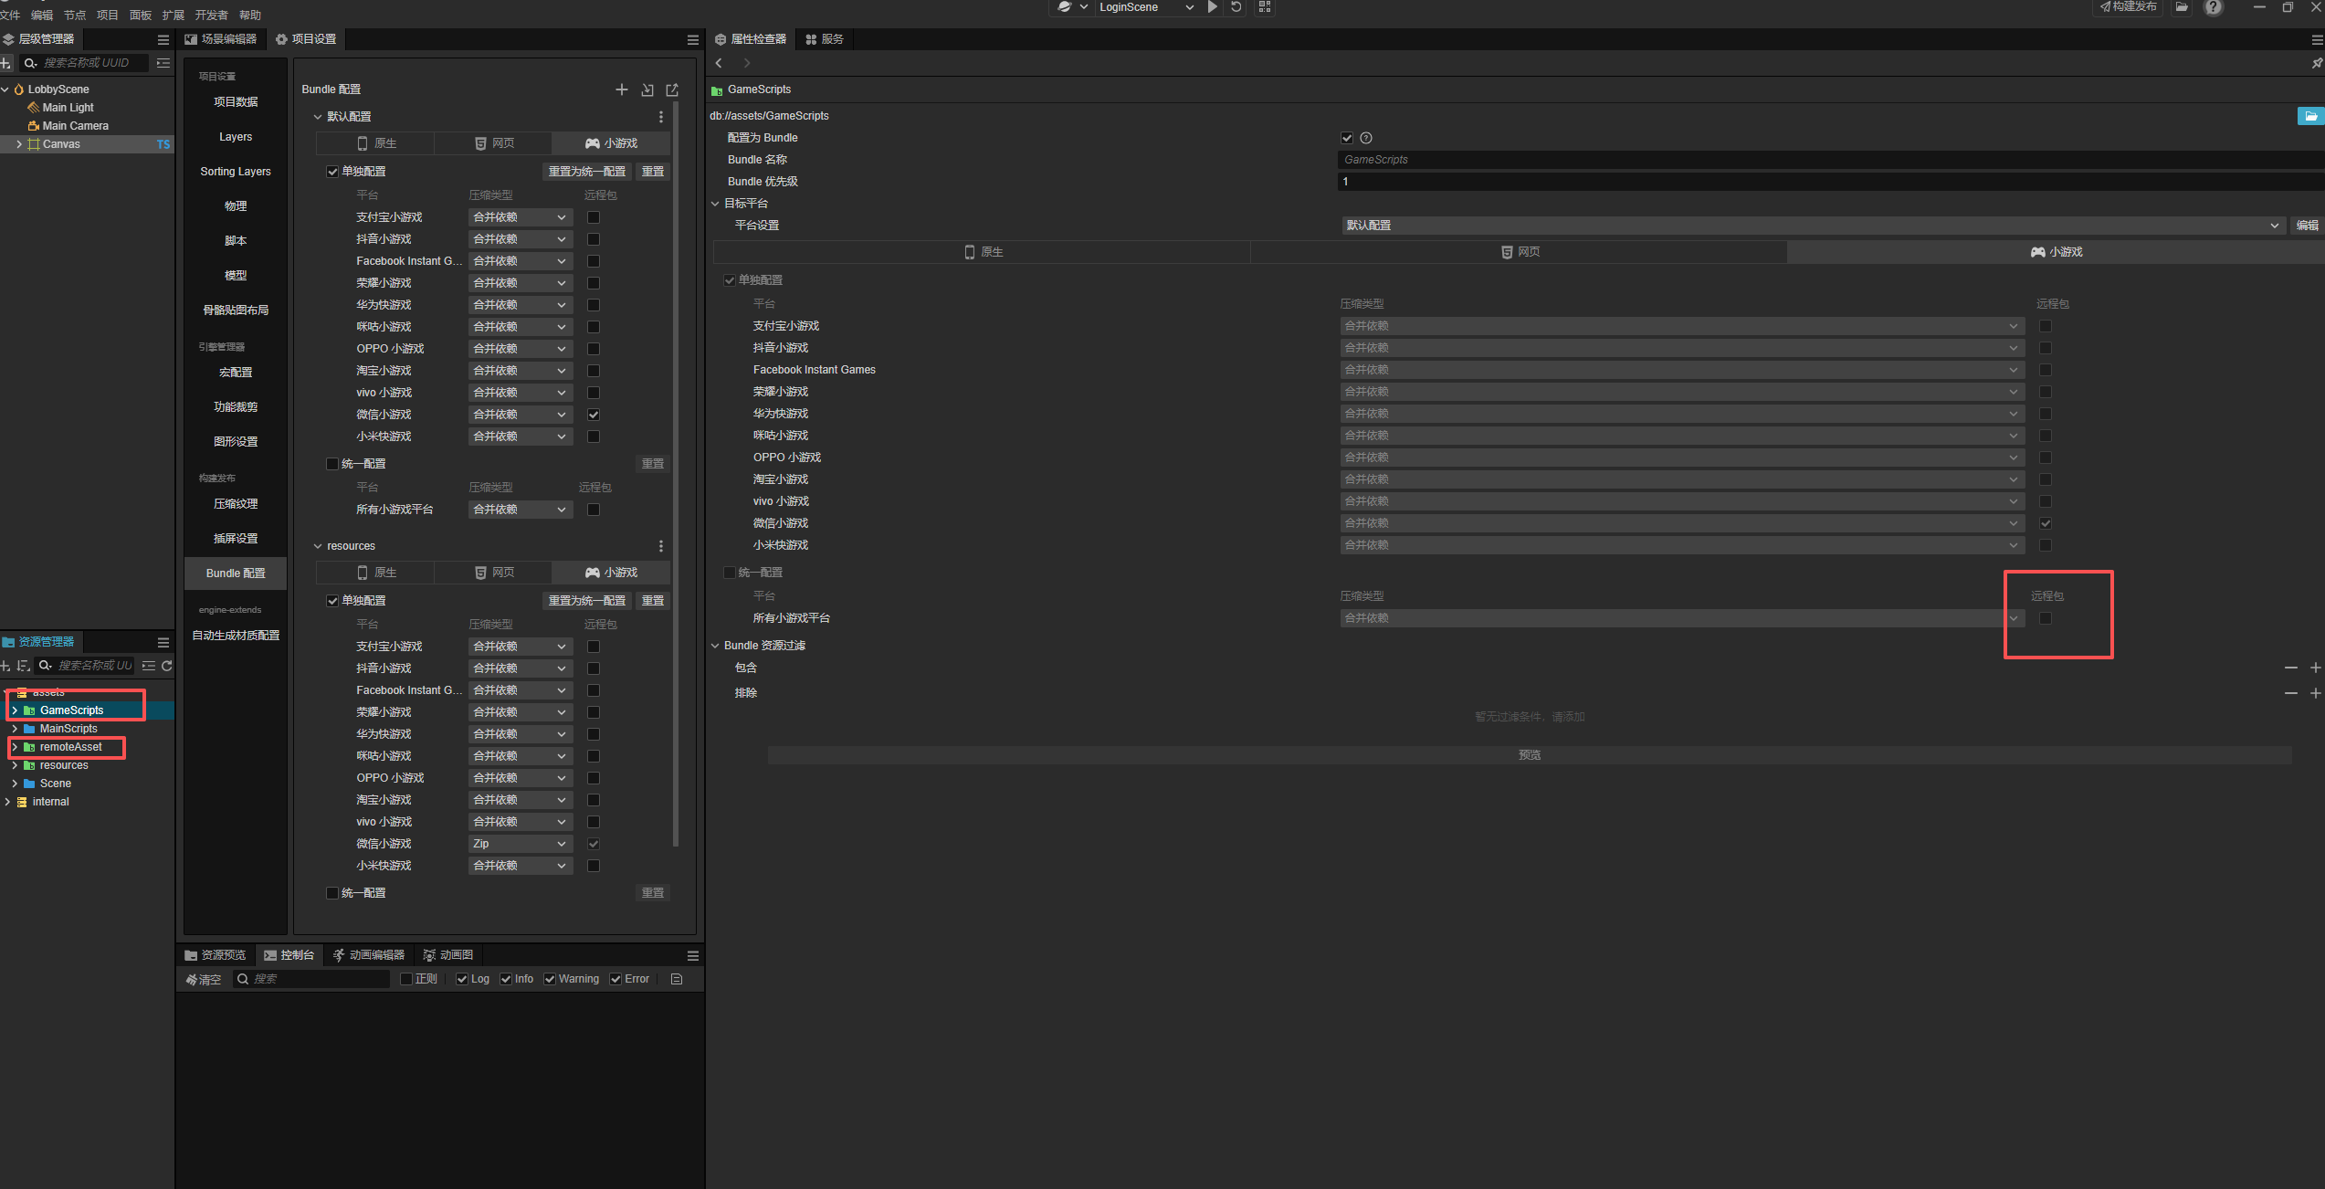Toggle the Configure as Bundle checkbox

tap(1347, 138)
